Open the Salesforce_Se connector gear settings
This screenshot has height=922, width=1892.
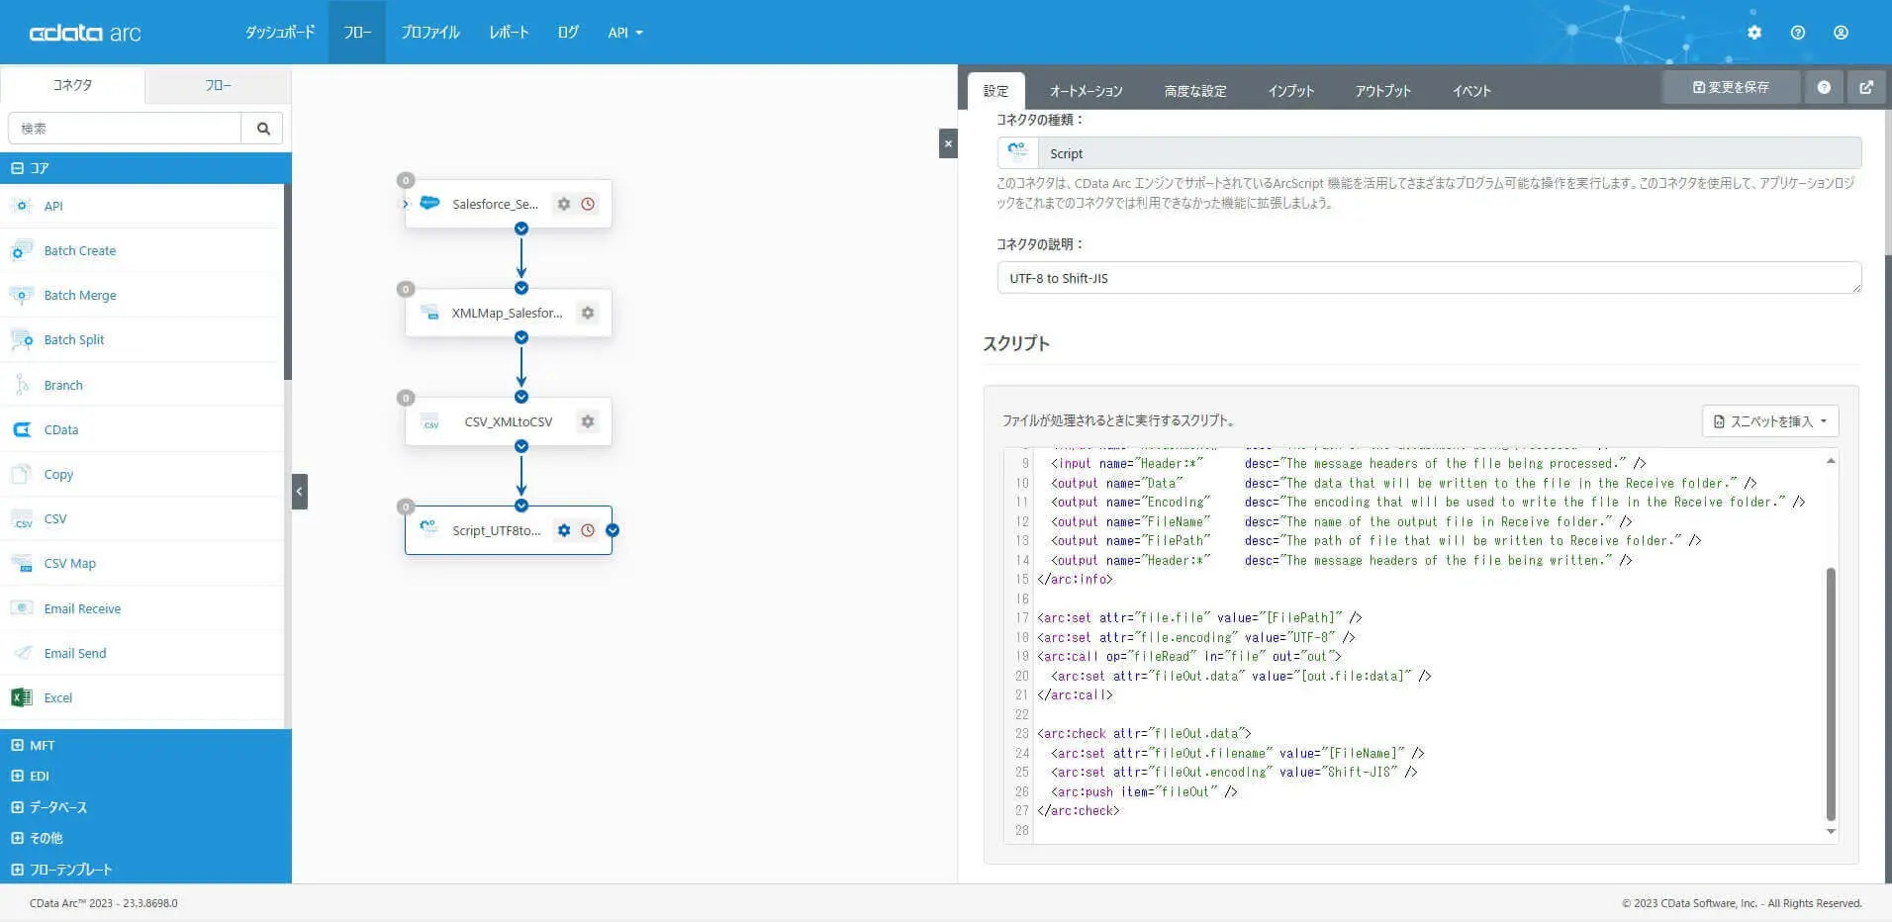pyautogui.click(x=564, y=204)
